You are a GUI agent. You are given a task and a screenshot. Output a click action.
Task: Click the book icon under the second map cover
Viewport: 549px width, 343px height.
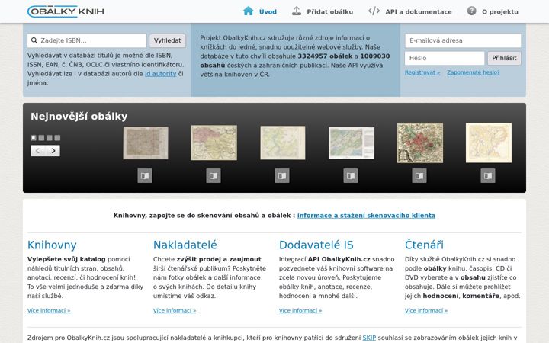pyautogui.click(x=213, y=176)
